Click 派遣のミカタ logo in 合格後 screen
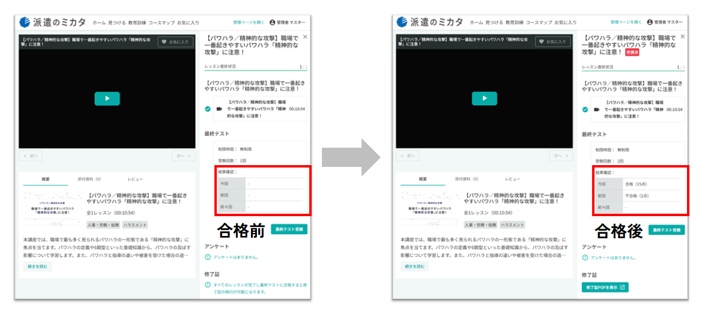 (431, 22)
